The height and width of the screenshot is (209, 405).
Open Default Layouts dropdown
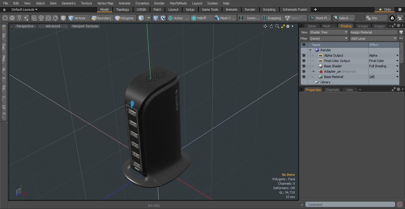click(24, 9)
